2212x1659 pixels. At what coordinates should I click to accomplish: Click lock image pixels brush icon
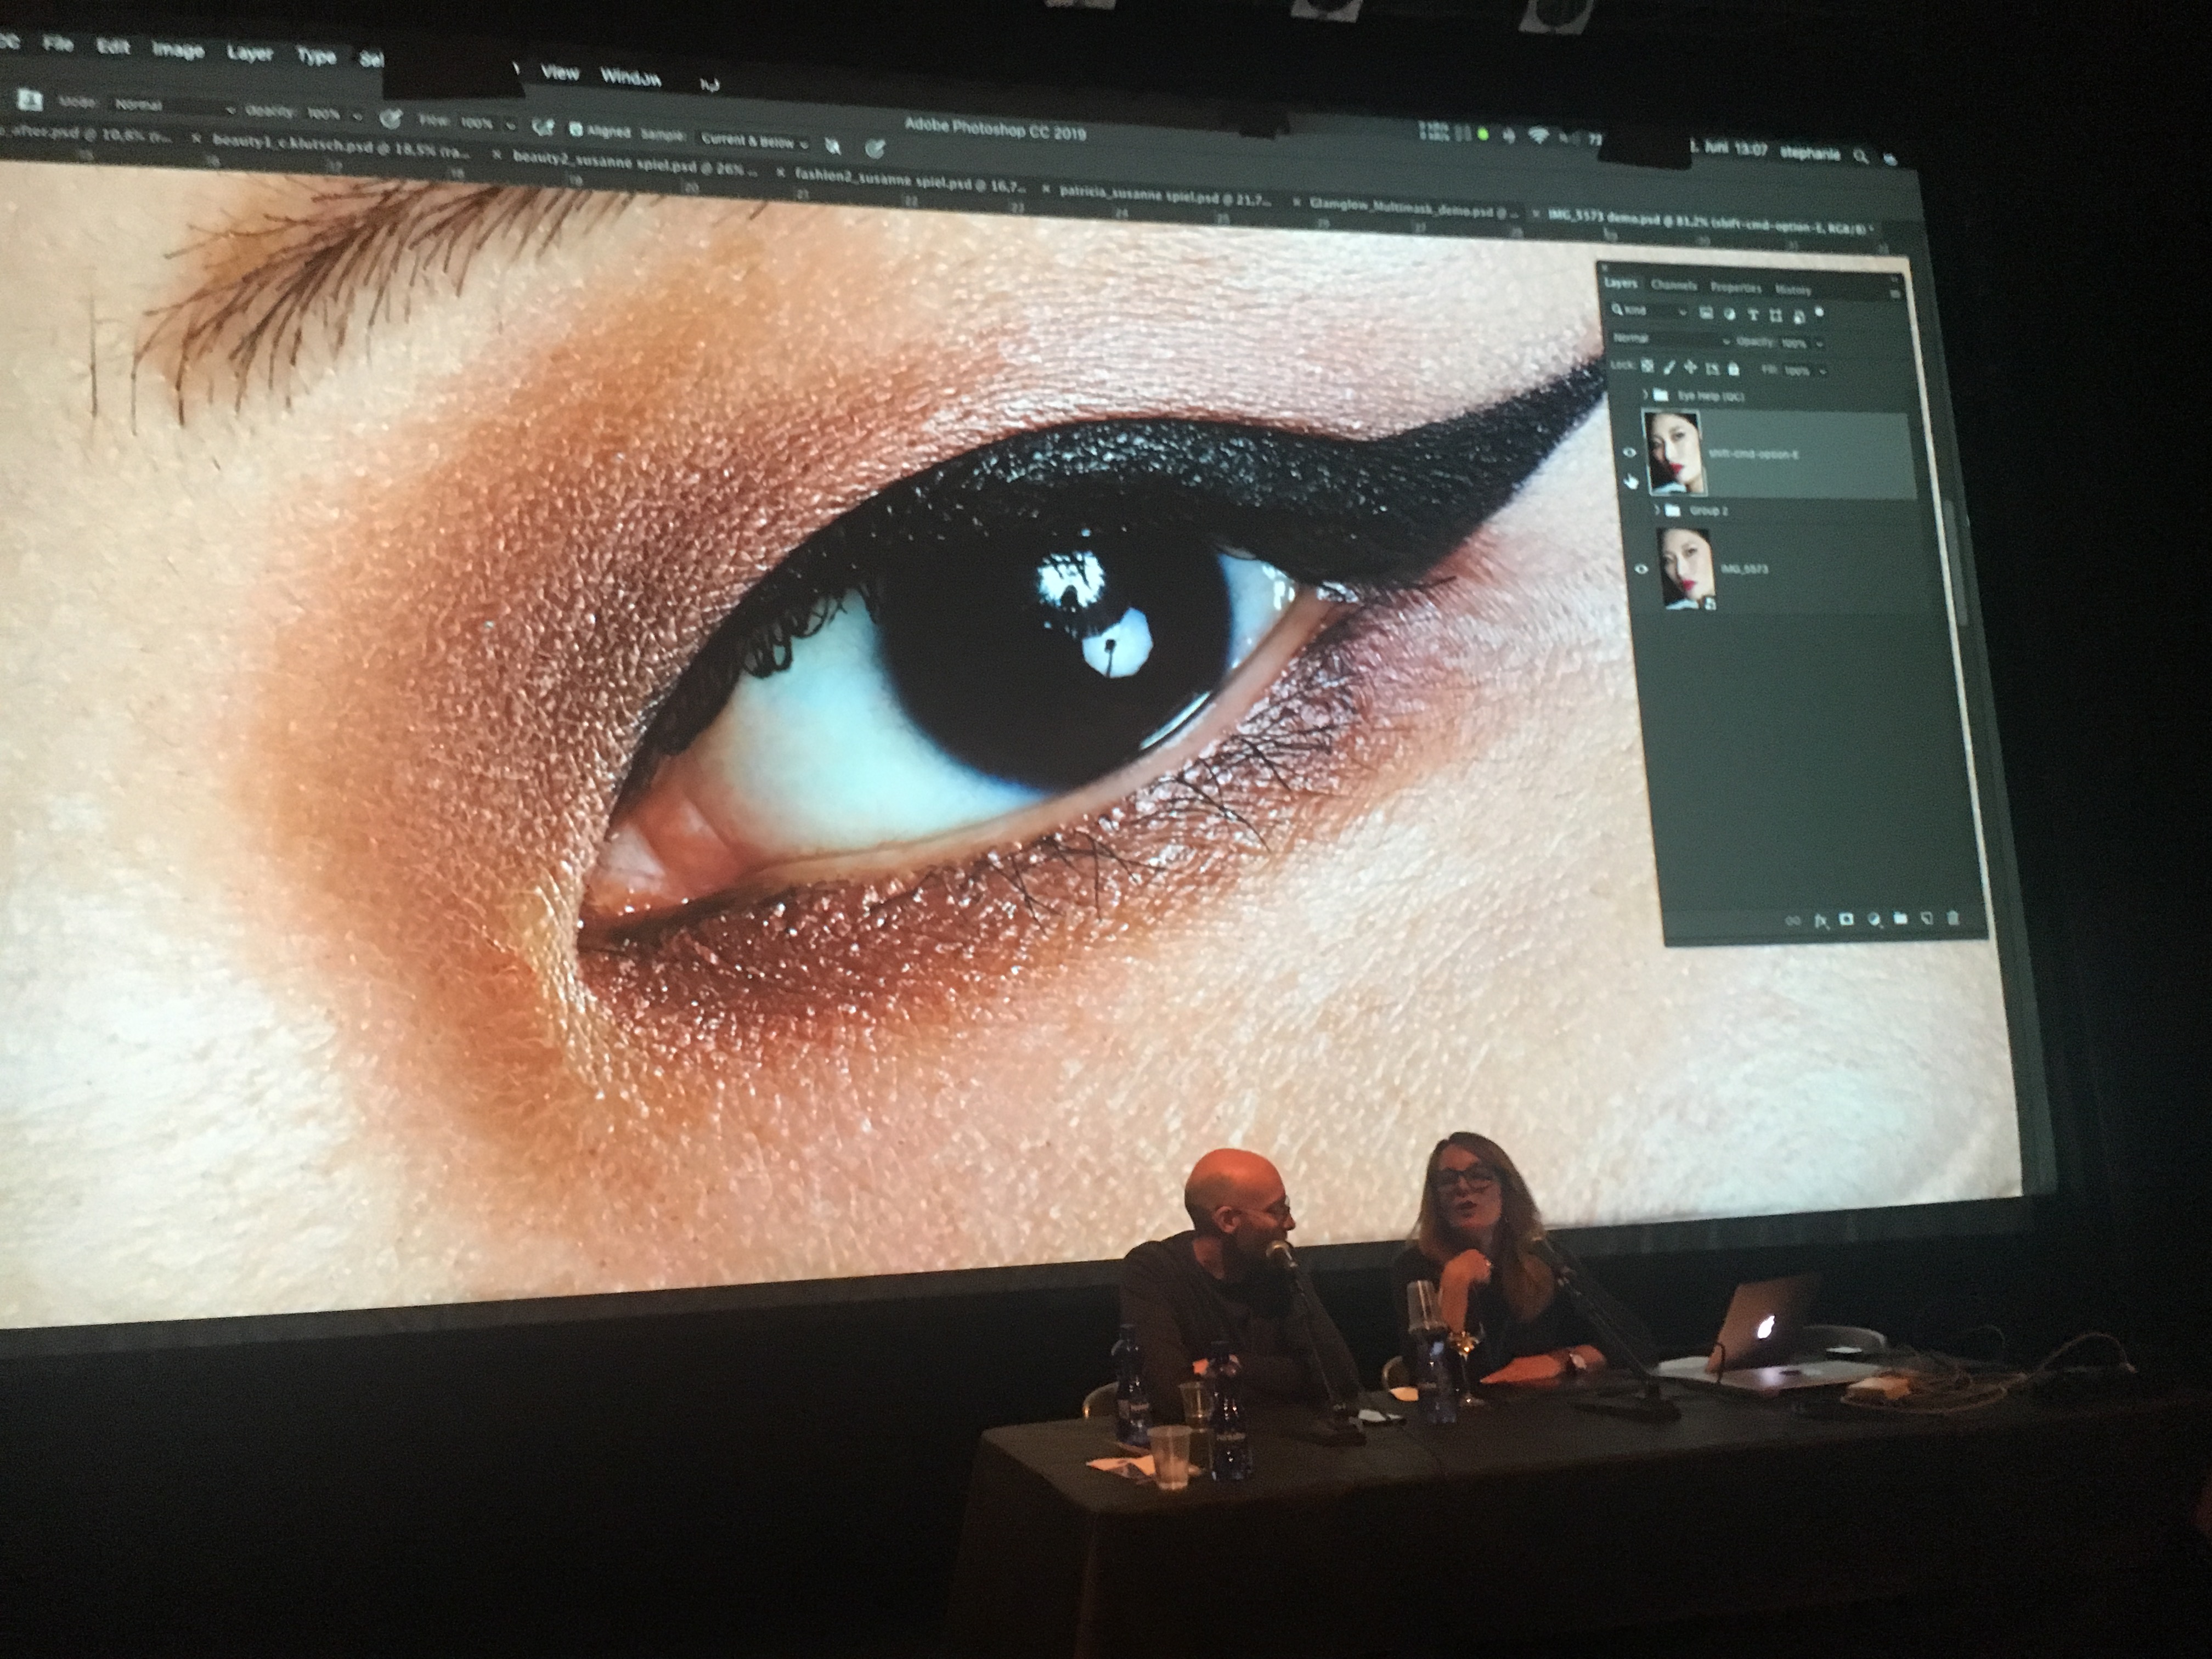(1669, 368)
